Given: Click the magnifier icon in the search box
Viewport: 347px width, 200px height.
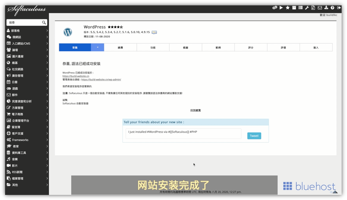Looking at the screenshot, I should point(44,22).
